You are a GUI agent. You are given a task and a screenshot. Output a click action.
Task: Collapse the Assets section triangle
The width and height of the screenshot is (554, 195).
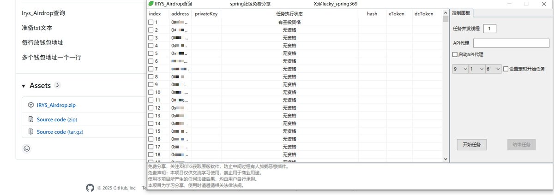[x=24, y=86]
